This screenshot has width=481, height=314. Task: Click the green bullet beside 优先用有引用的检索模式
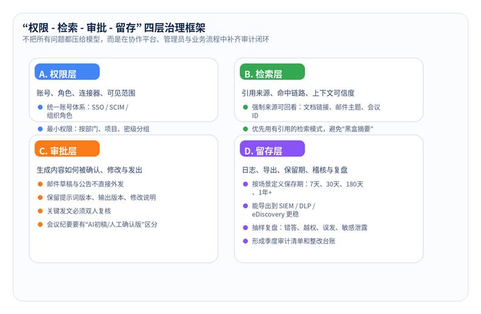(x=245, y=129)
